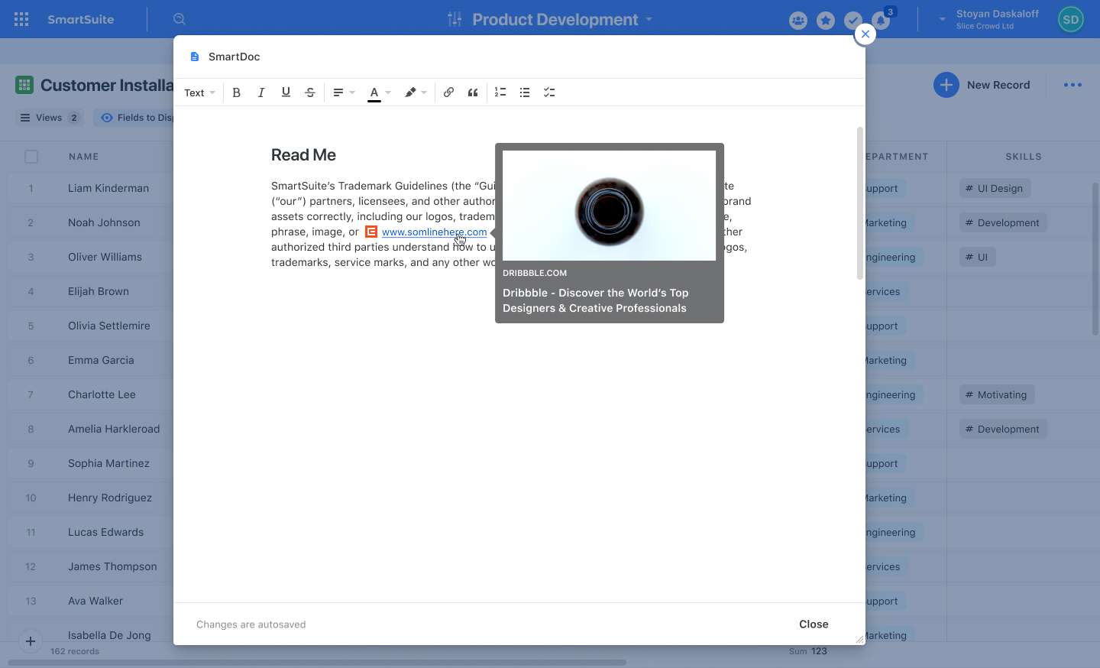Open notifications bell
The height and width of the screenshot is (668, 1100).
click(881, 21)
